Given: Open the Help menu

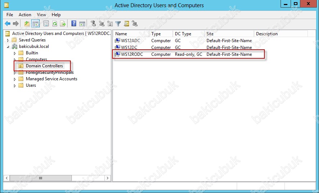Looking at the screenshot, I should click(56, 15).
